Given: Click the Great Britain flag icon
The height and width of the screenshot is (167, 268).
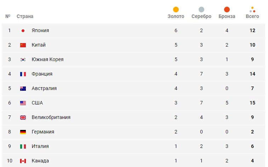Looking at the screenshot, I should 23,118.
